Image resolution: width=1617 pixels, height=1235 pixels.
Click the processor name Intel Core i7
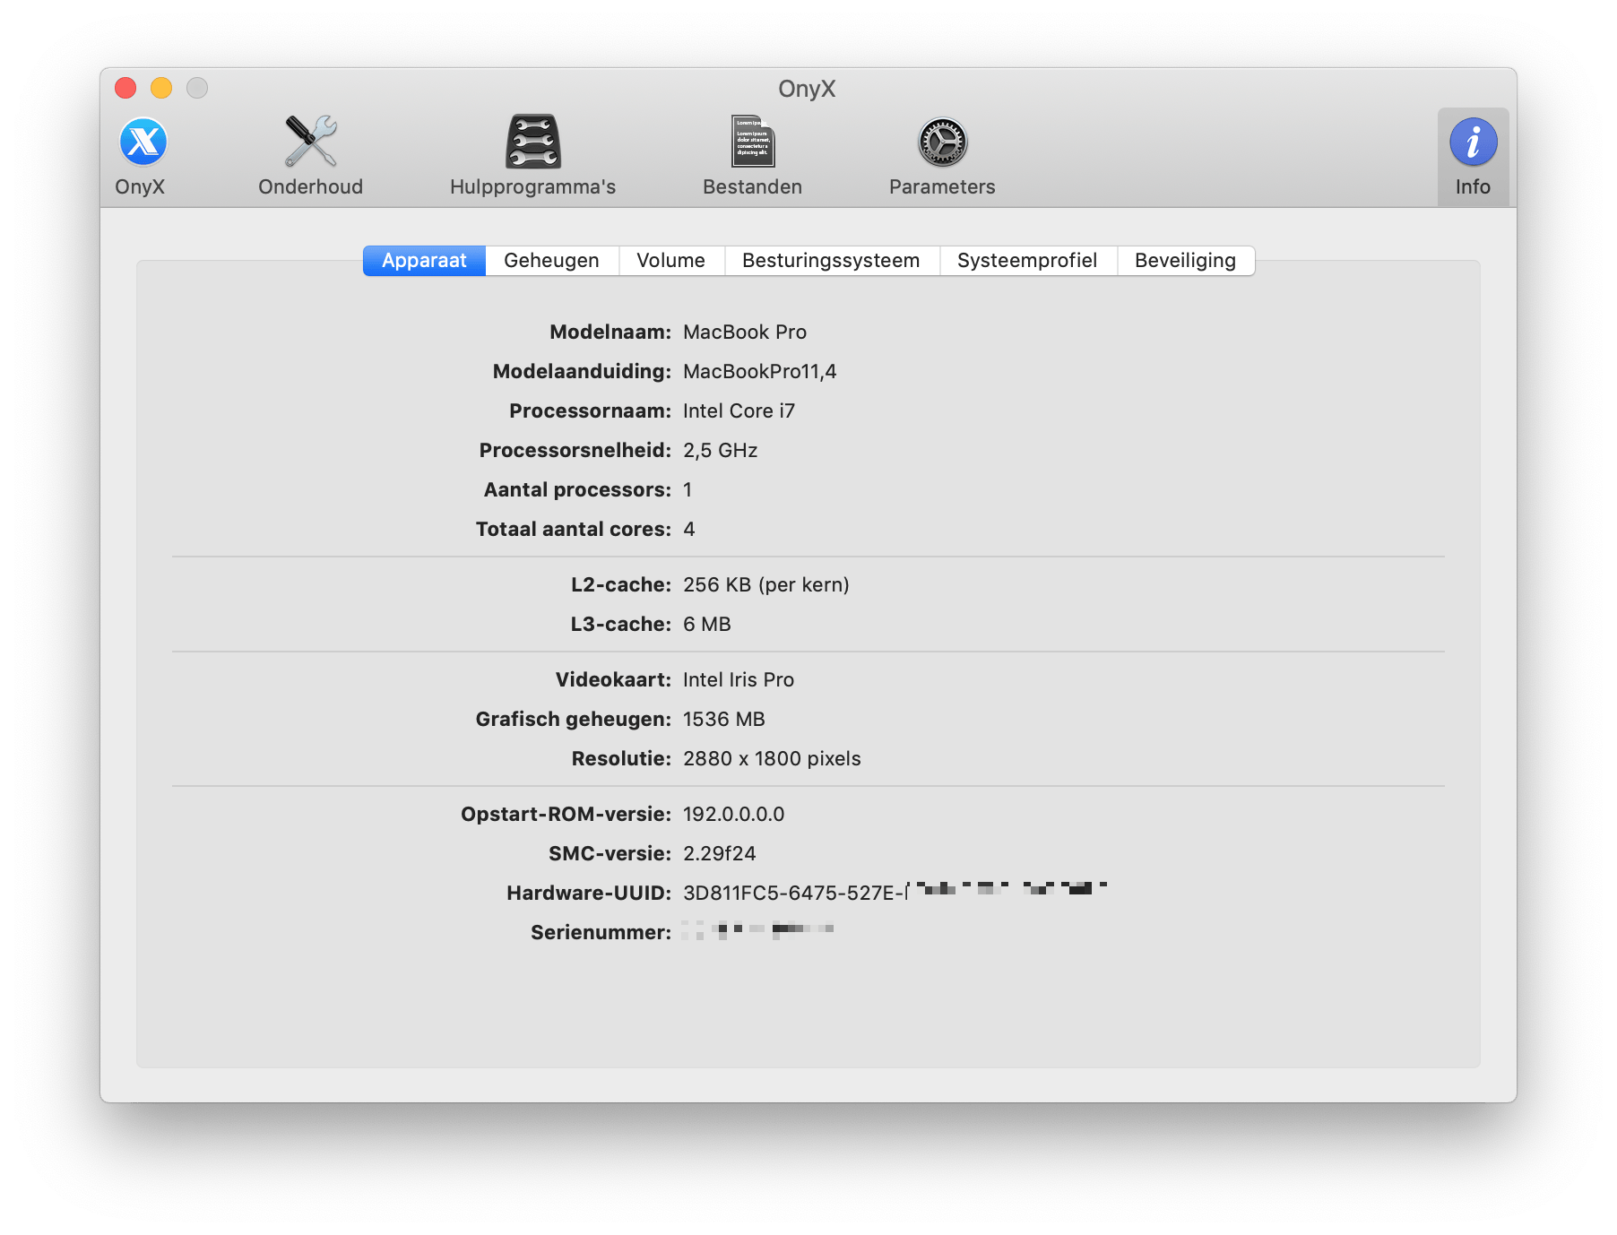coord(739,411)
